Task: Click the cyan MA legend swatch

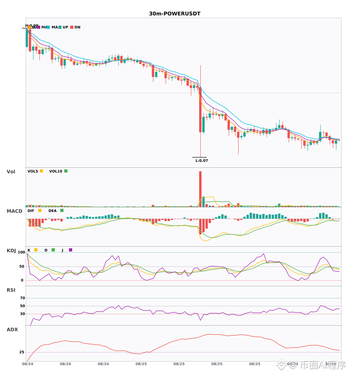Action: pyautogui.click(x=48, y=27)
